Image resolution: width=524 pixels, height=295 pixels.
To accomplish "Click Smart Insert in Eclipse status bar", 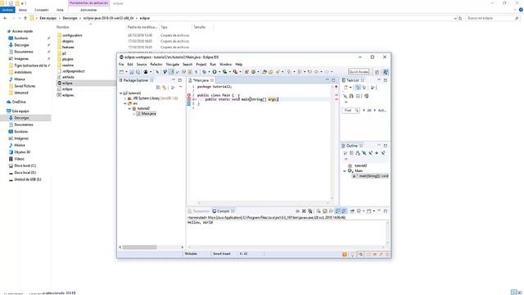I will tap(222, 254).
